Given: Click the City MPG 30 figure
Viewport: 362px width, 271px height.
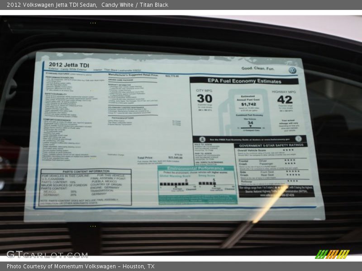Looking at the screenshot, I should pos(204,98).
